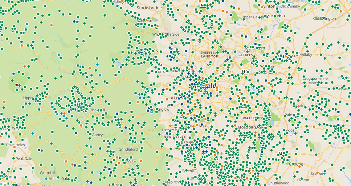Select the Elmton place label
This screenshot has width=351, height=186.
pos(303,180)
